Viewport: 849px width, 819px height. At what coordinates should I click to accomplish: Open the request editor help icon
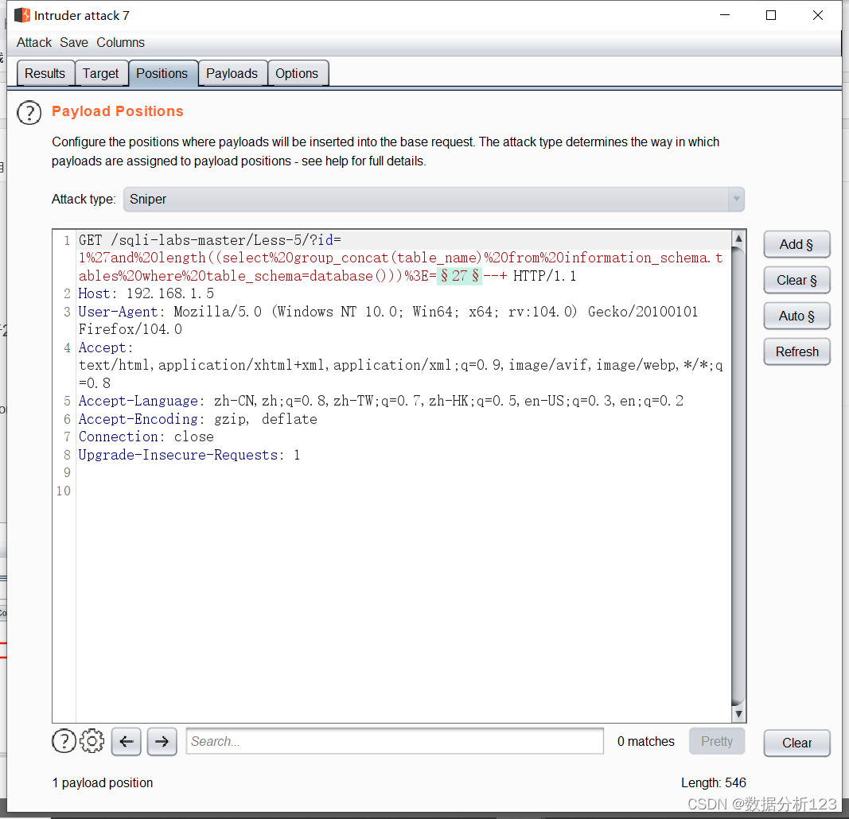point(64,741)
